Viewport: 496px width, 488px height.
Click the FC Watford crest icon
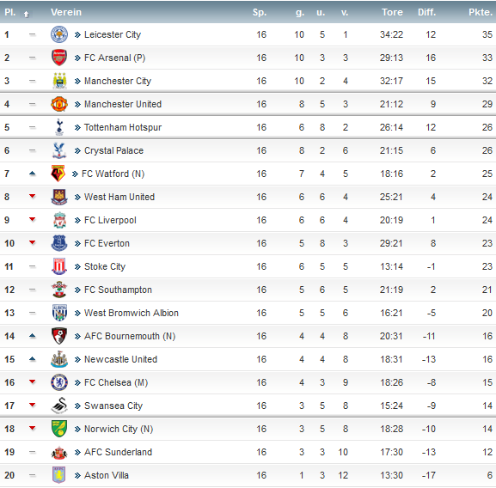[x=58, y=174]
